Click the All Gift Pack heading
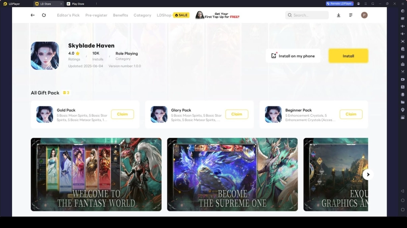Viewport: 407px width, 228px height. pos(45,93)
